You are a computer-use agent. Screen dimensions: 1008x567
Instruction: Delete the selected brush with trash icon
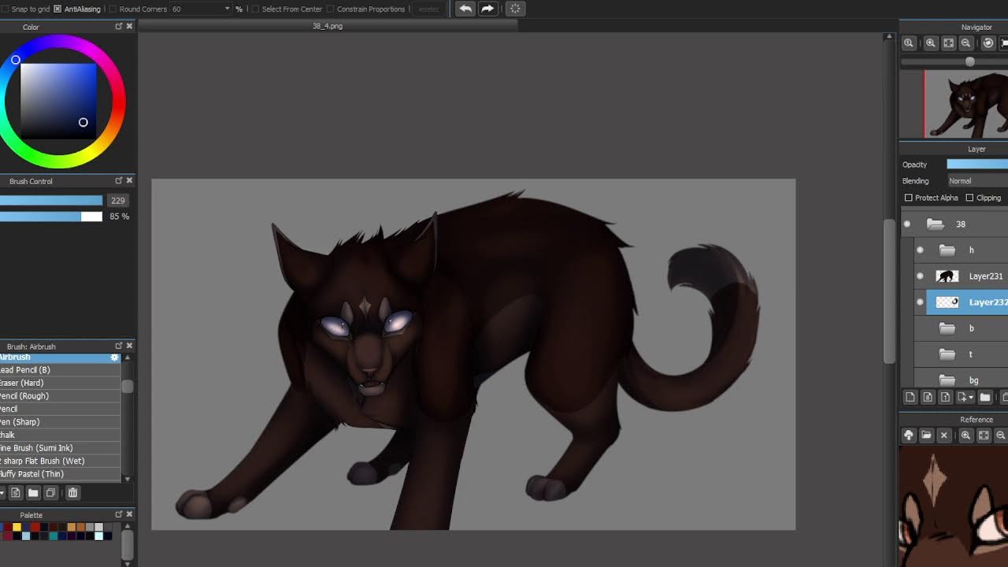(x=72, y=493)
